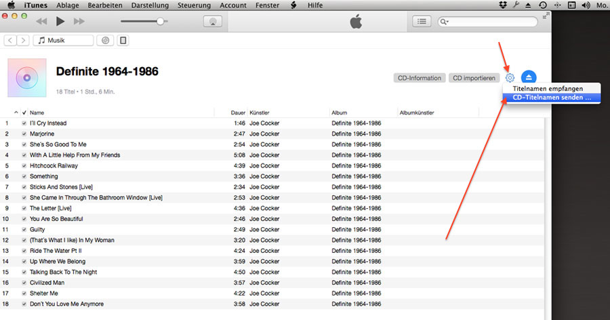This screenshot has width=610, height=320.
Task: Click the CD importieren button
Action: 474,78
